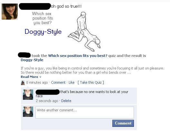The height and width of the screenshot is (131, 170).
Task: Click the redacted commenter name
Action: coord(48,92)
